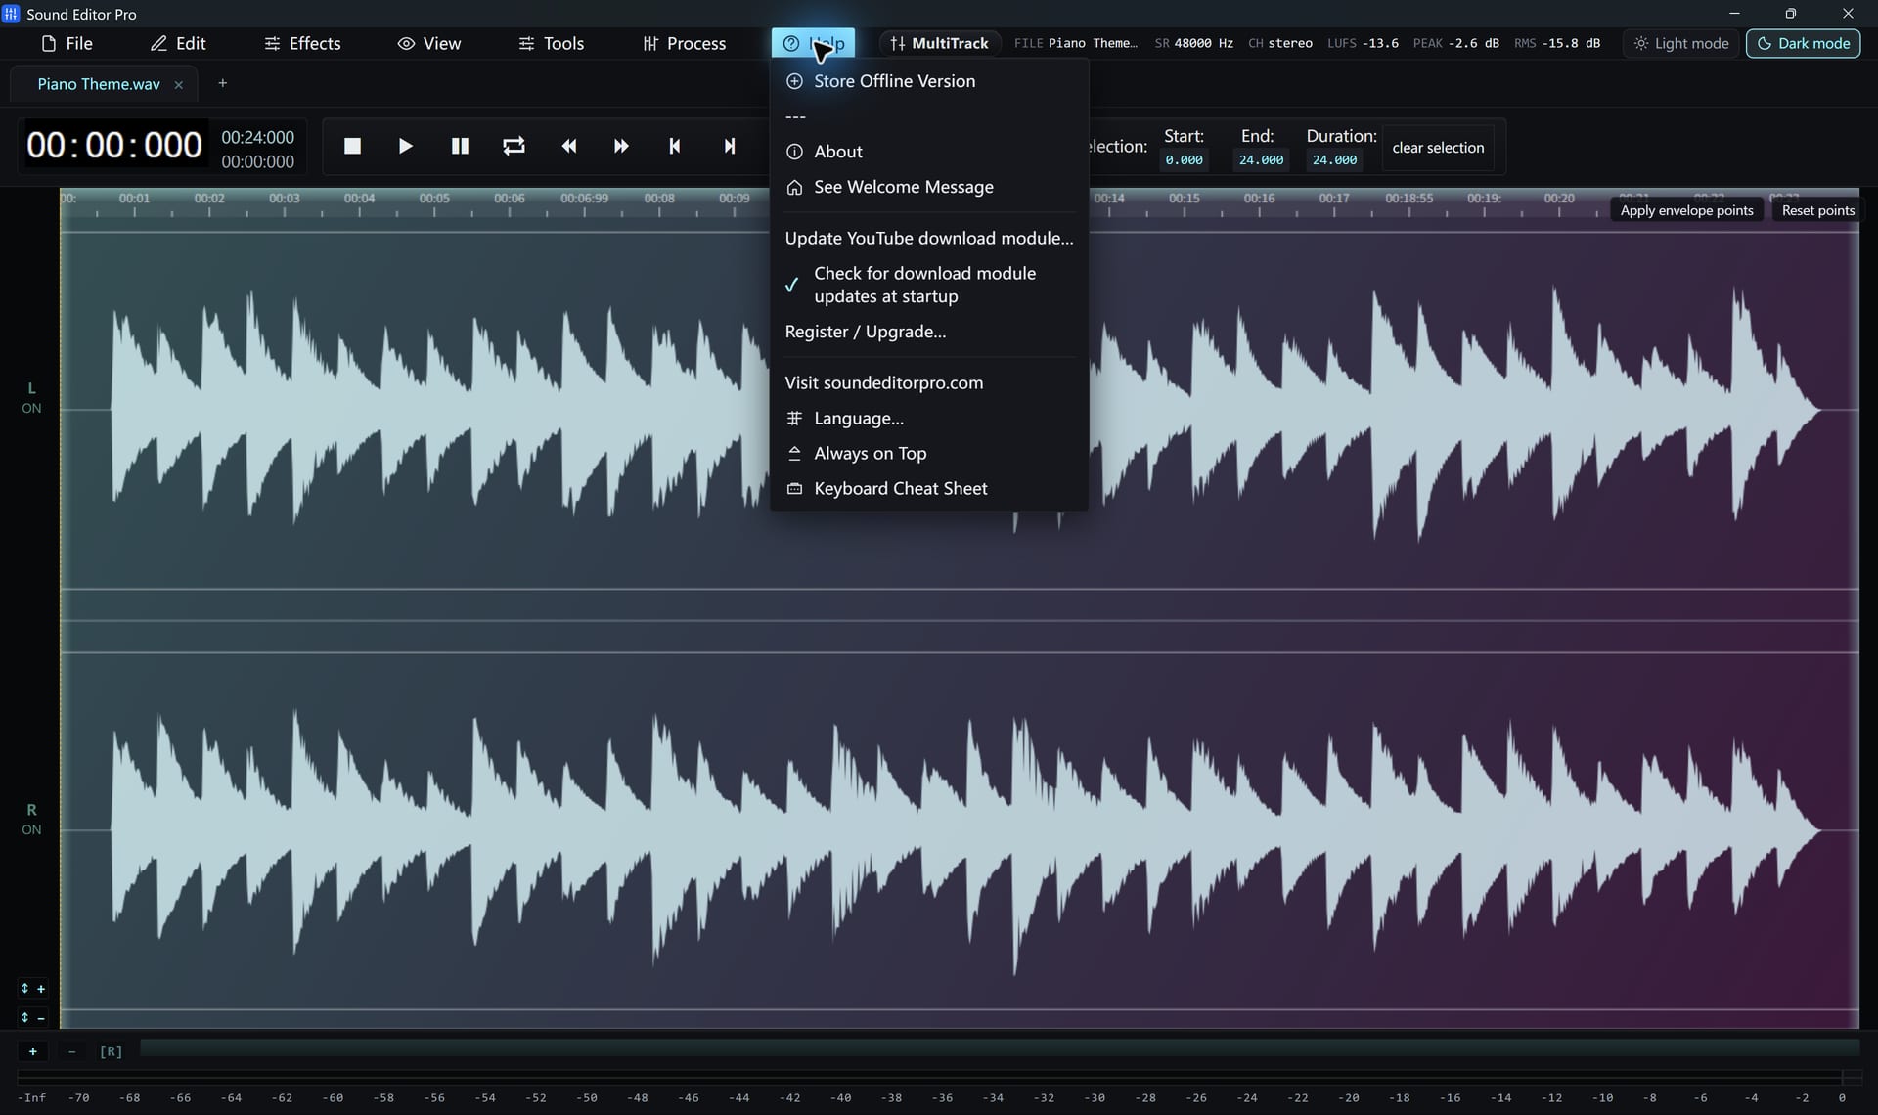Stop playback with the stop button
The image size is (1878, 1115).
[353, 146]
